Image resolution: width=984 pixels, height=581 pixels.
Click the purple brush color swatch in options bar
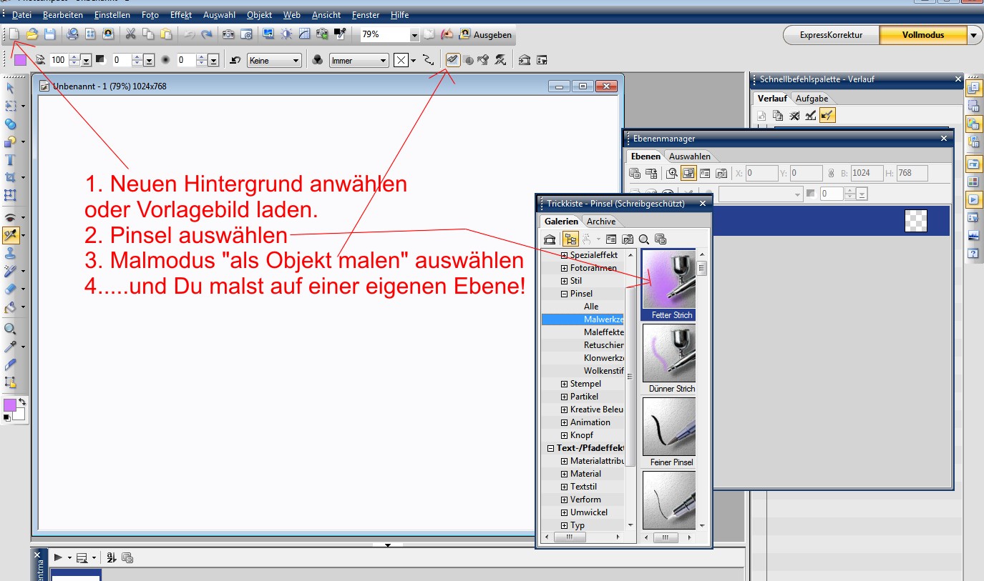pos(20,60)
